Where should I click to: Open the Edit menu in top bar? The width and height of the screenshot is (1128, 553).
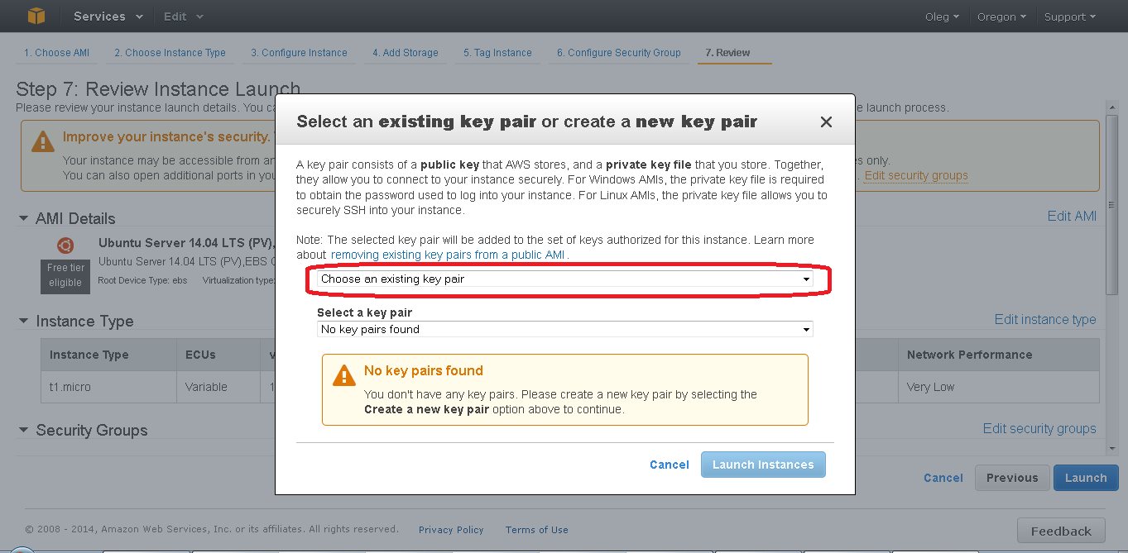[x=183, y=17]
